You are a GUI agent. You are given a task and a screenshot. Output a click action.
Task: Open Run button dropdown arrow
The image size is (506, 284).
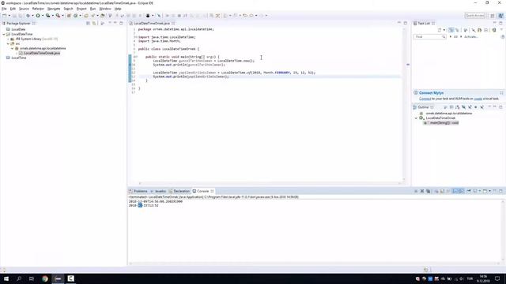[42, 16]
